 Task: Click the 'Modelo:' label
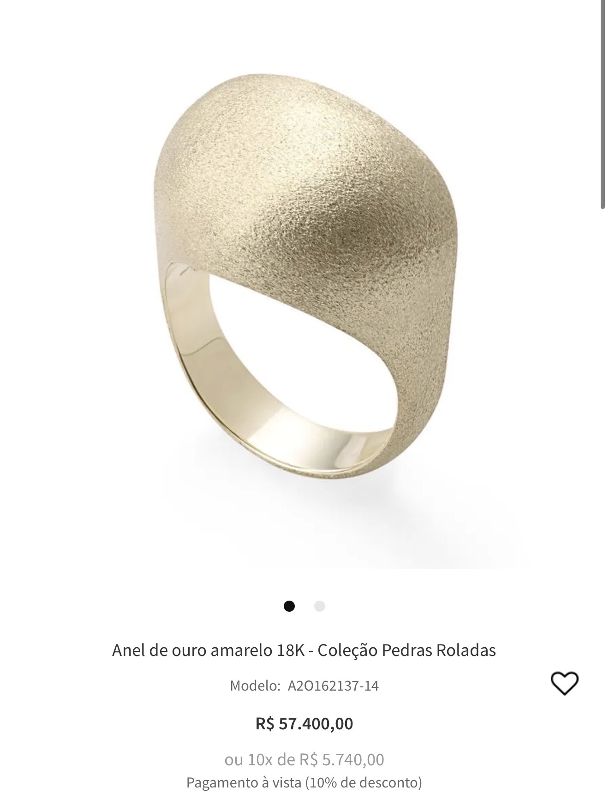point(255,686)
